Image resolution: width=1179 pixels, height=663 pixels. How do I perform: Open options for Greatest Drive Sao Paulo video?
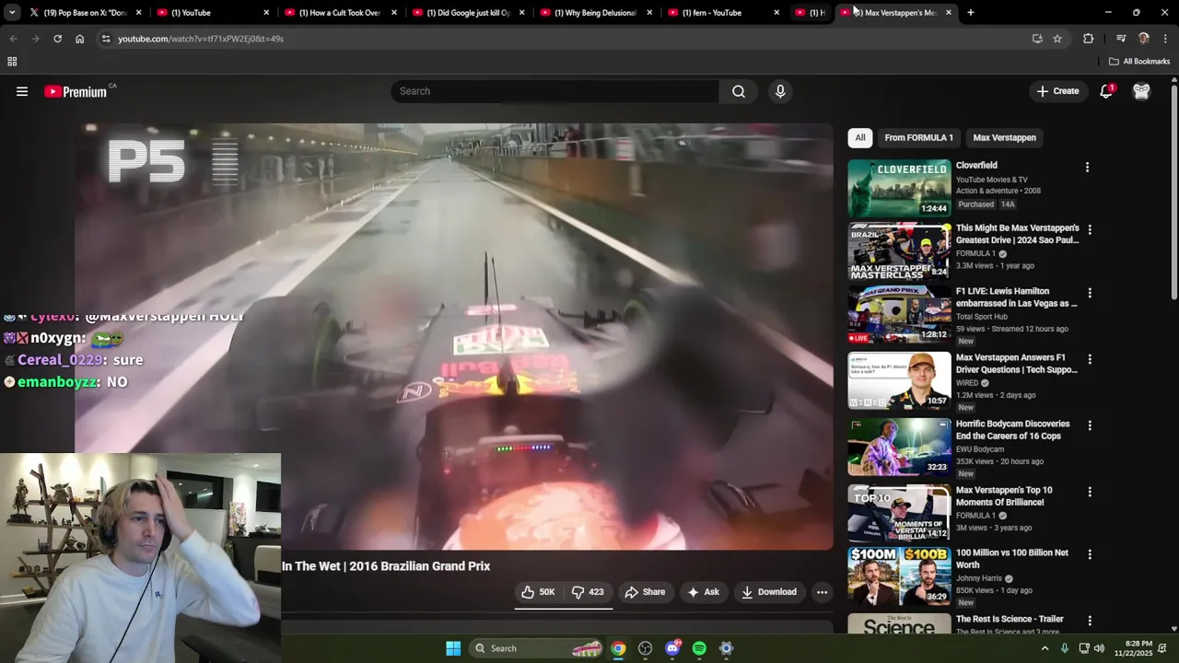1090,230
